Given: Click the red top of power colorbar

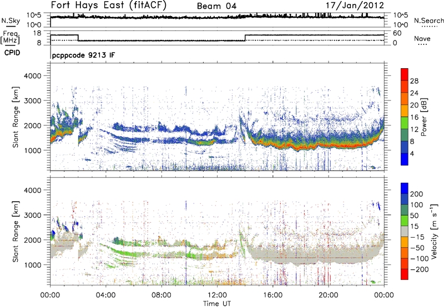Looking at the screenshot, I should 405,74.
